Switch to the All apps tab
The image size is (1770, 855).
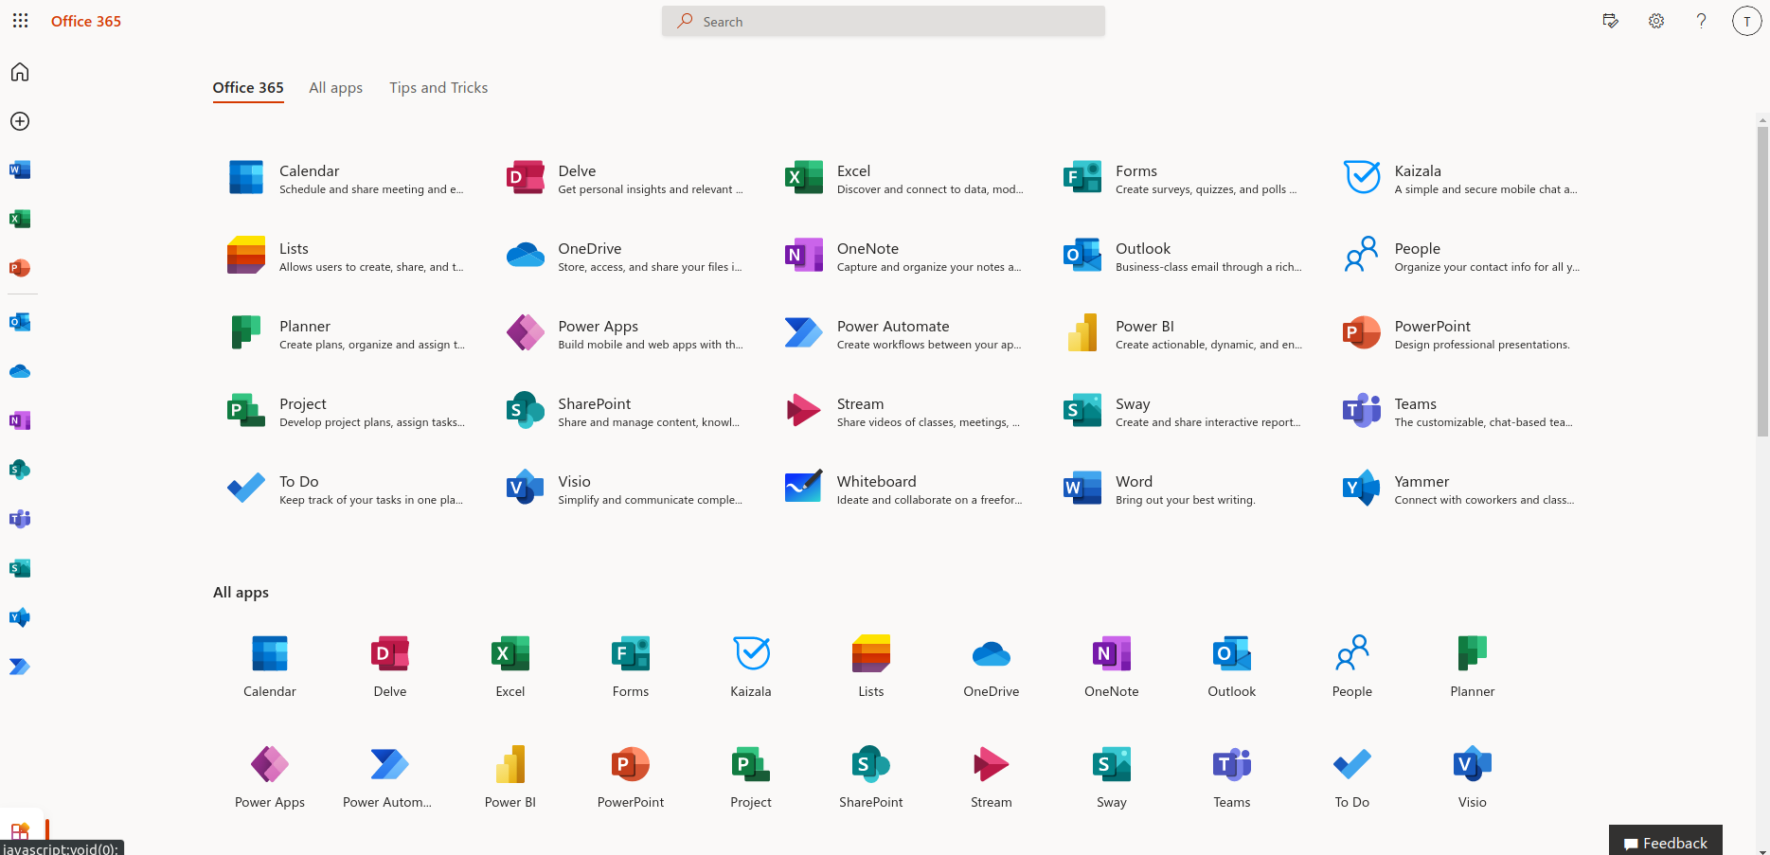335,88
